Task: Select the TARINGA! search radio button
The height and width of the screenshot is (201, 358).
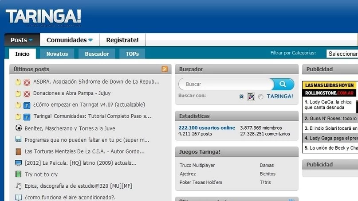Action: coord(261,97)
